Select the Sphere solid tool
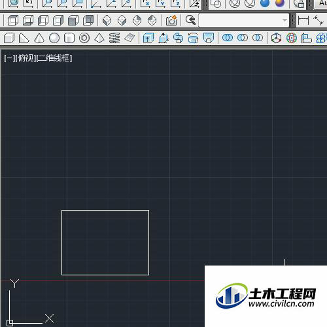This screenshot has height=327, width=327. [x=54, y=38]
